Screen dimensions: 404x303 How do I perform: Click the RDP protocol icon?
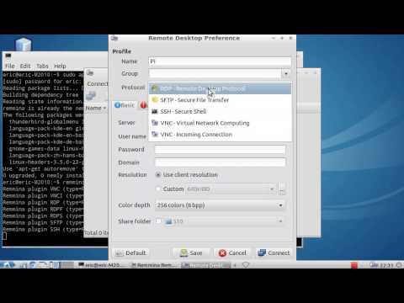point(155,88)
